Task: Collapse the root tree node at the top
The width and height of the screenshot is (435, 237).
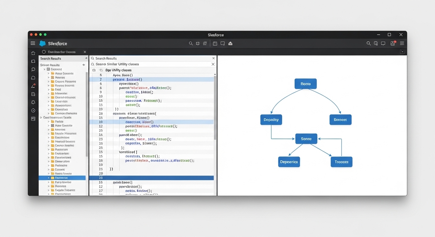Action: pyautogui.click(x=44, y=69)
